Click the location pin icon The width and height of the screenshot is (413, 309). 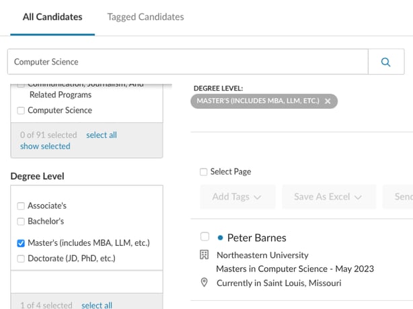click(x=204, y=283)
